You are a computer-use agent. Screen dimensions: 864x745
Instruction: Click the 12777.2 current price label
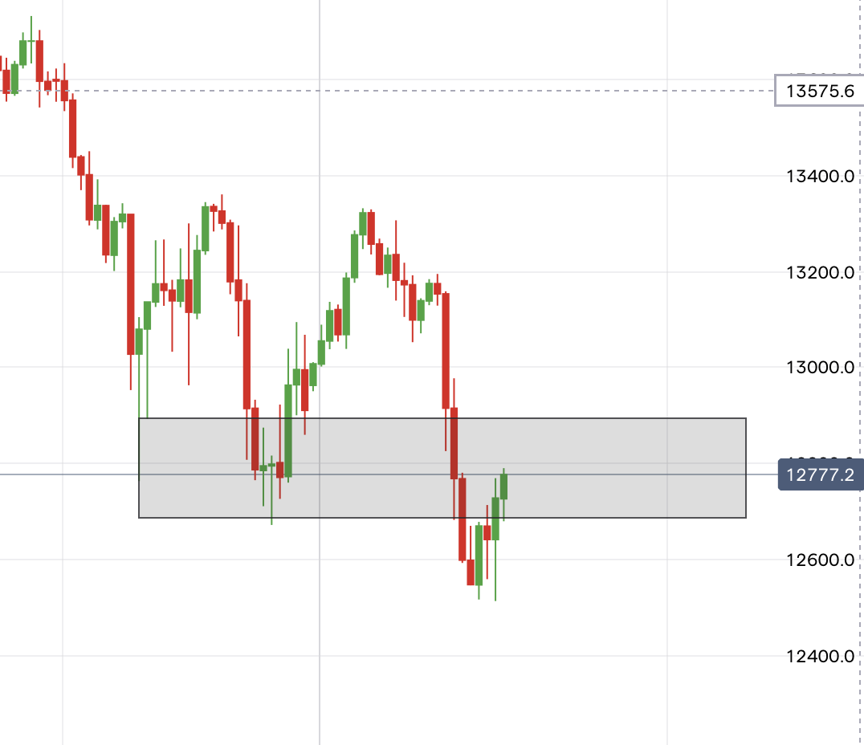(x=821, y=475)
